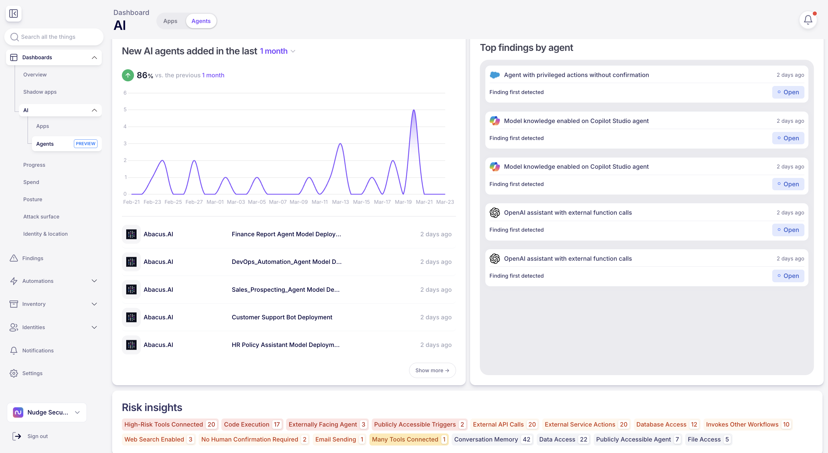Screen dimensions: 828x453
Task: Select the Agents toggle pill
Action: [201, 21]
